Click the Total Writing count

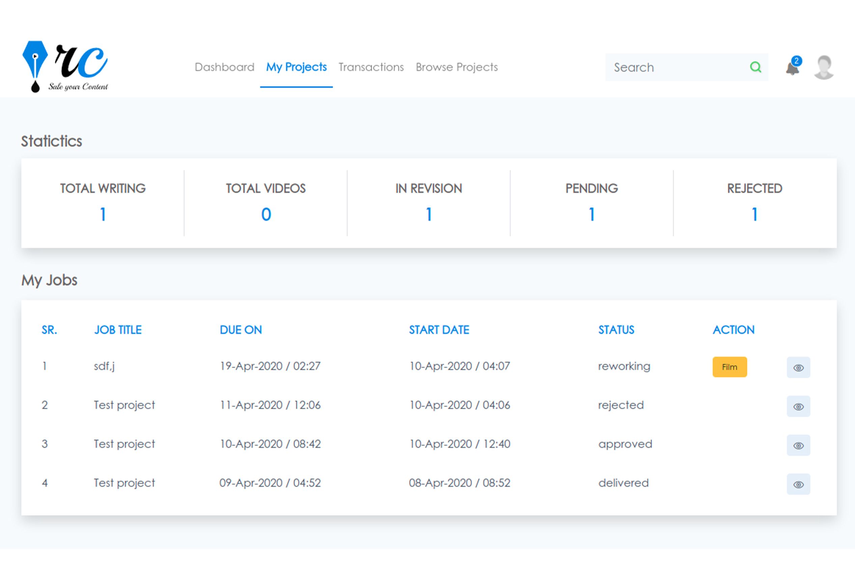103,214
